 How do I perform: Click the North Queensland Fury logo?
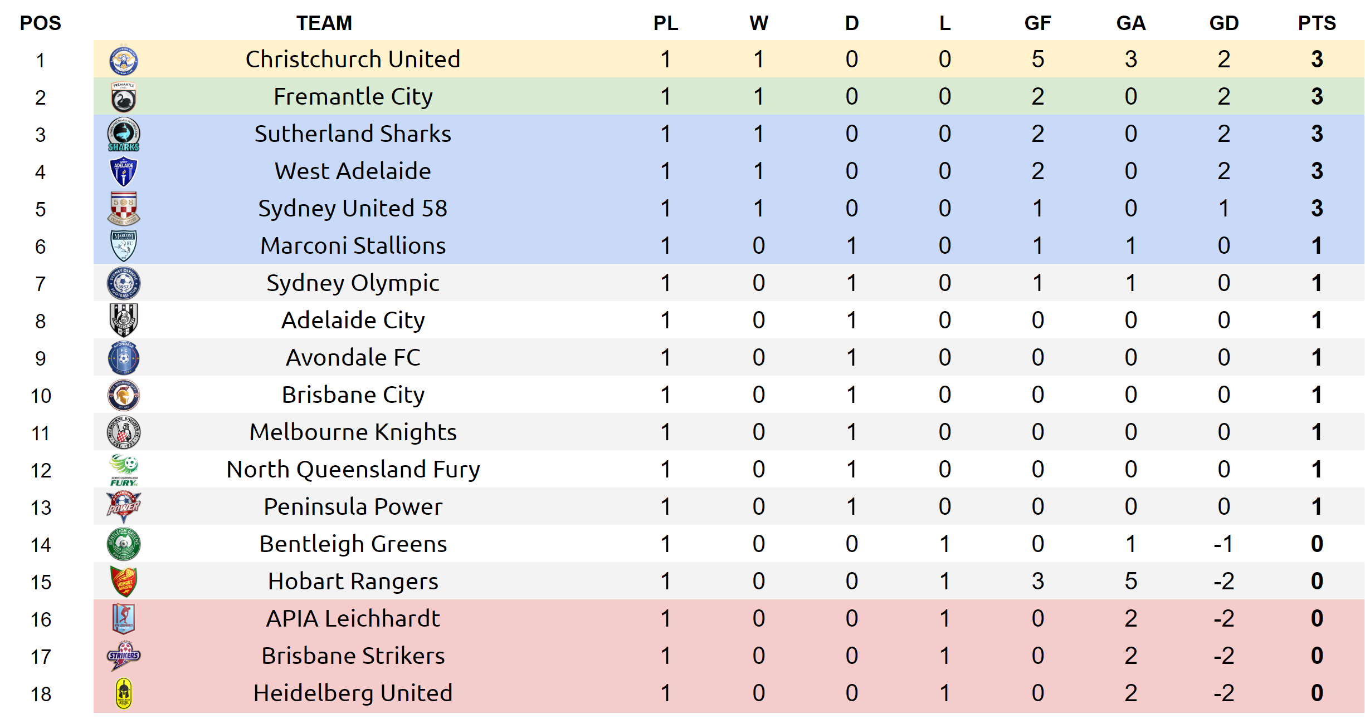click(x=123, y=470)
